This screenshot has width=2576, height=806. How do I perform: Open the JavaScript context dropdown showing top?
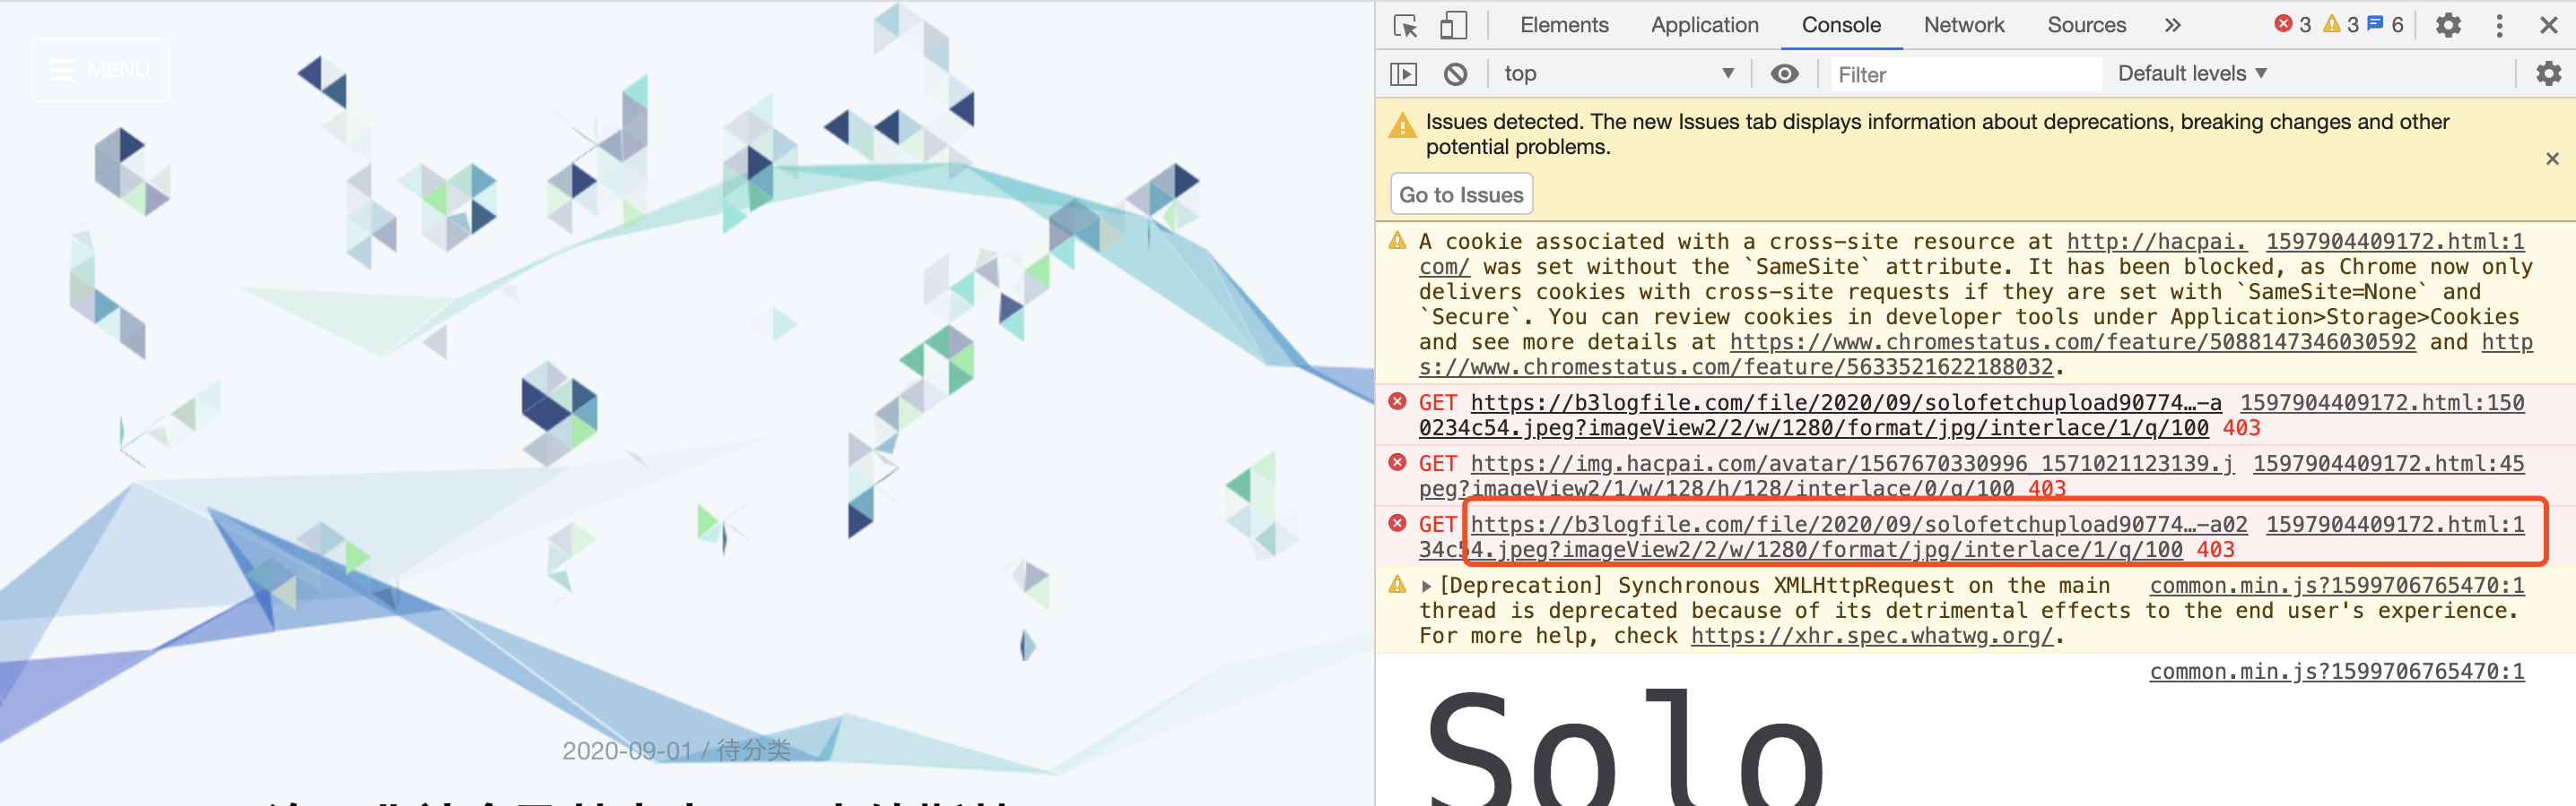(x=1618, y=74)
